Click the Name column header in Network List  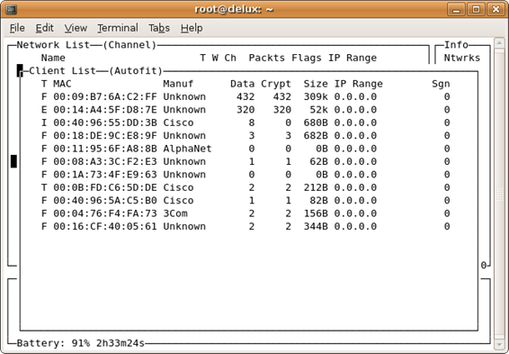(x=53, y=58)
